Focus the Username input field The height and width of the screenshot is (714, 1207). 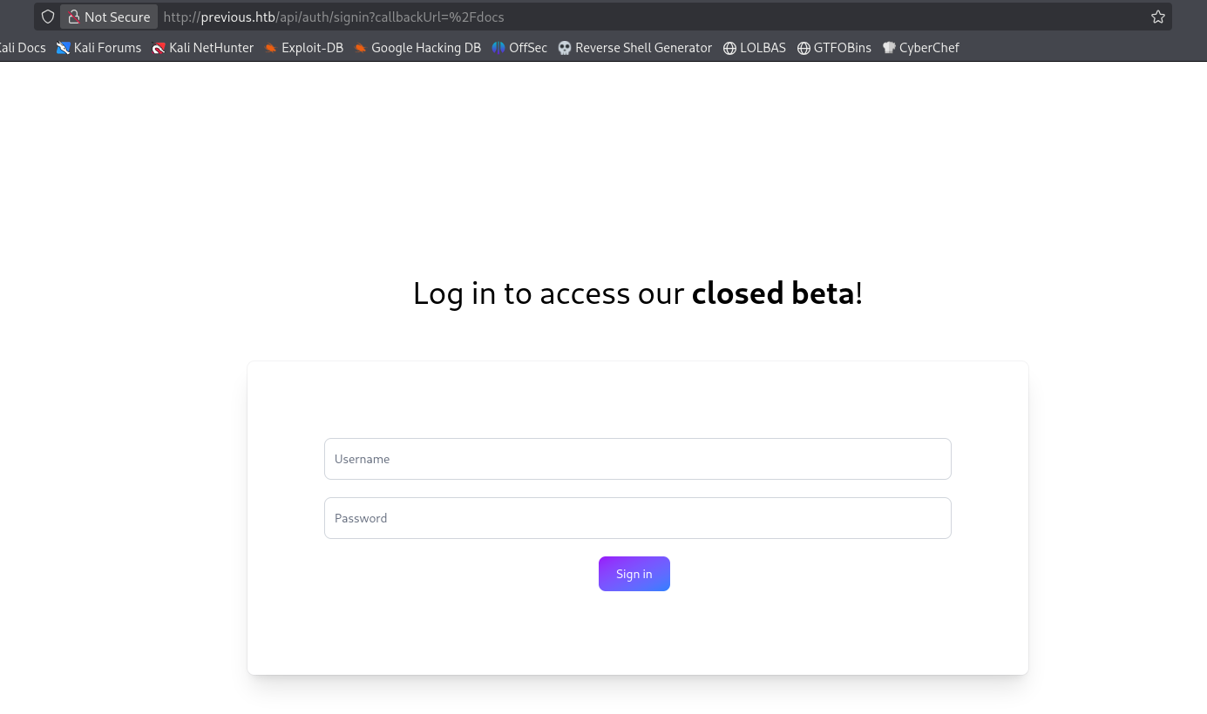tap(637, 459)
